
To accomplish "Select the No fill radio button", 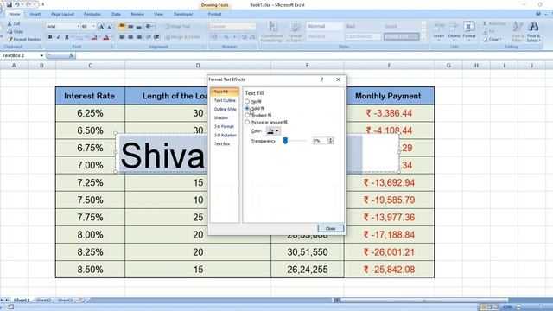I will tap(247, 102).
